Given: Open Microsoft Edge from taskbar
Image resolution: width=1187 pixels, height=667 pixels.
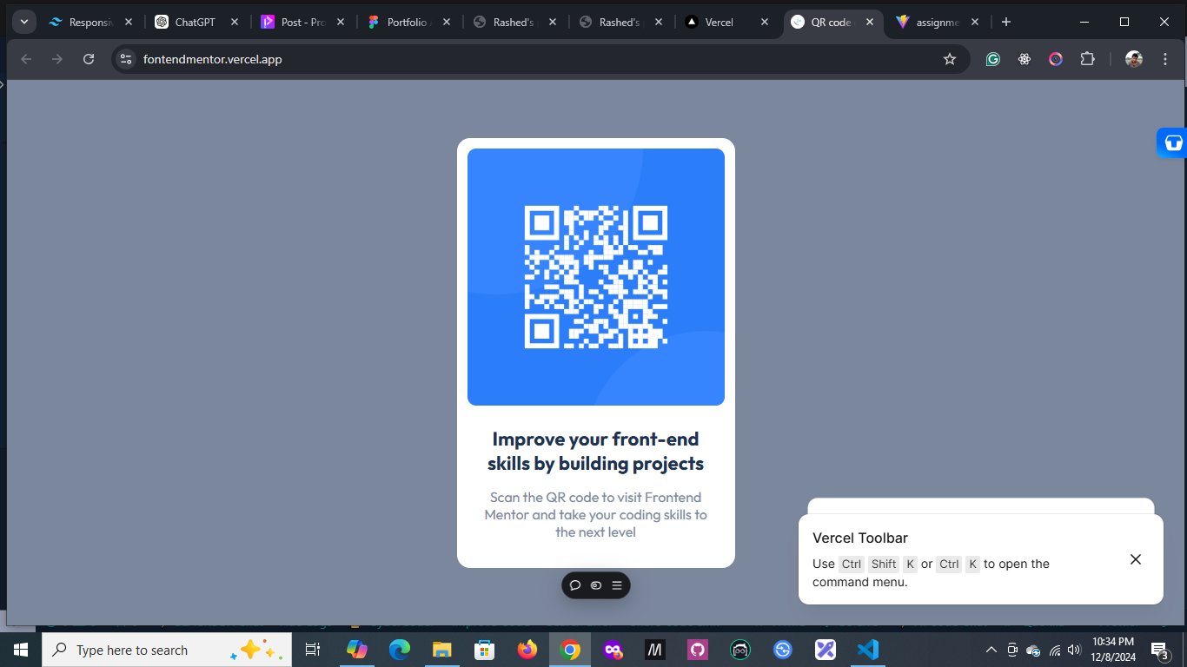Looking at the screenshot, I should [400, 650].
